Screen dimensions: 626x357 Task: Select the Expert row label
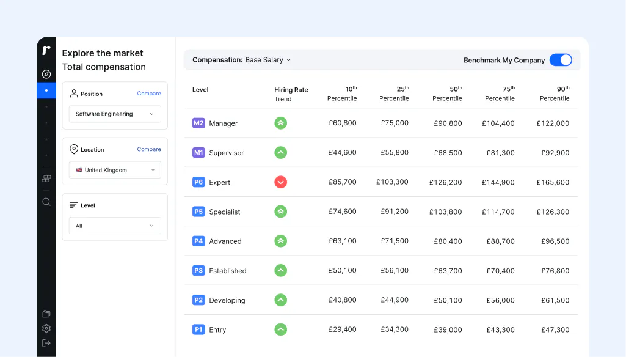click(220, 183)
